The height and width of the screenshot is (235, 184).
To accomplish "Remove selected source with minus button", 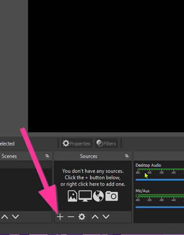I will point(71,217).
